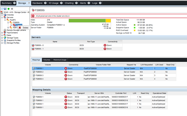Open help for the Storage tab
This screenshot has width=187, height=116.
pos(29,3)
